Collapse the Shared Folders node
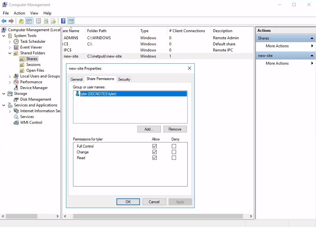Viewport: 316px width, 227px height. point(10,53)
